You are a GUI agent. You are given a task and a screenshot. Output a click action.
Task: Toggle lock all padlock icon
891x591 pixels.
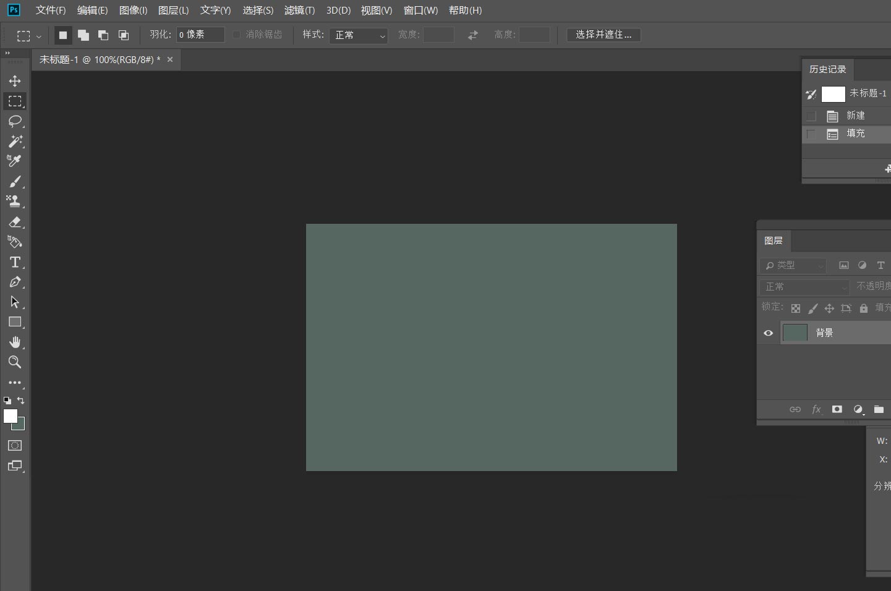864,308
